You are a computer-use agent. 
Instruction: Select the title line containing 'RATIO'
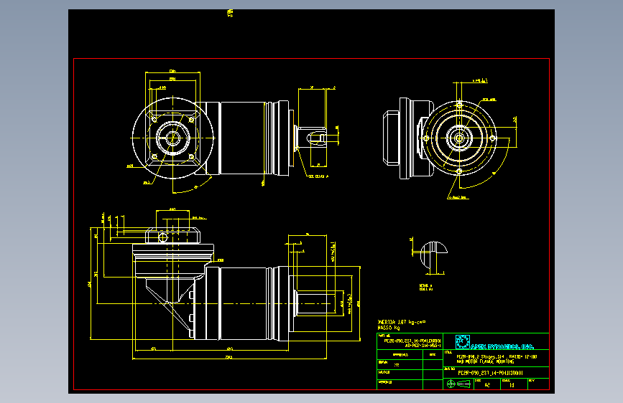click(497, 356)
